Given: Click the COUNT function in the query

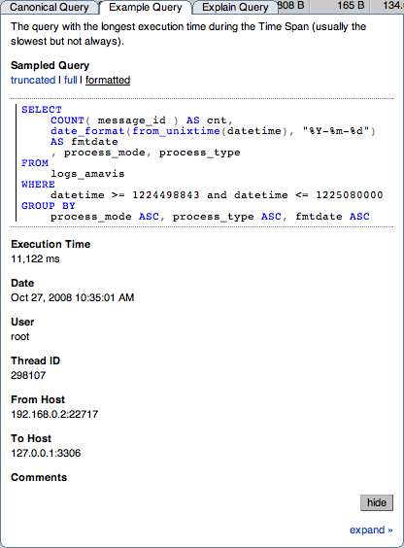Looking at the screenshot, I should [x=67, y=120].
